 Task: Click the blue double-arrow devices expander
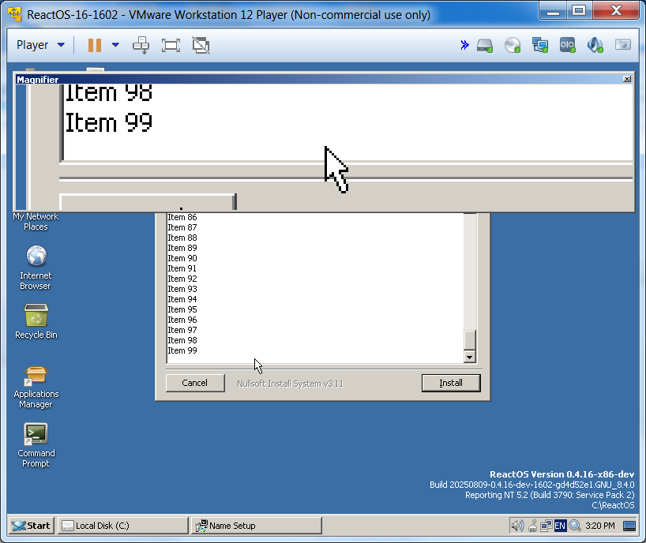point(464,45)
